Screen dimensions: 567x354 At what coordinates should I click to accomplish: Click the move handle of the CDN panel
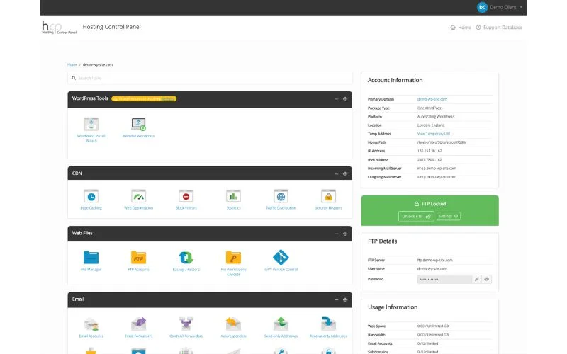345,174
